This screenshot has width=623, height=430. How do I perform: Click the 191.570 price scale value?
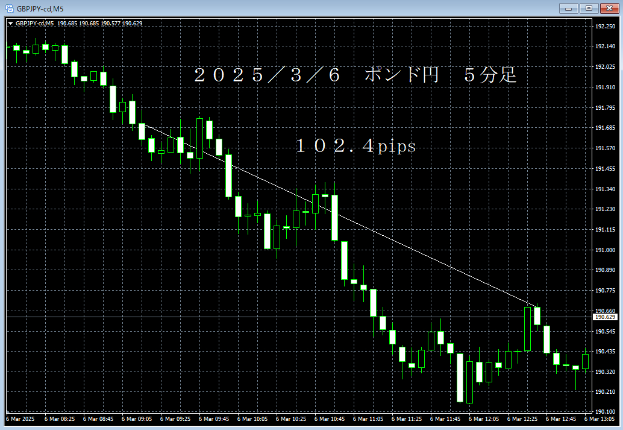tap(605, 148)
